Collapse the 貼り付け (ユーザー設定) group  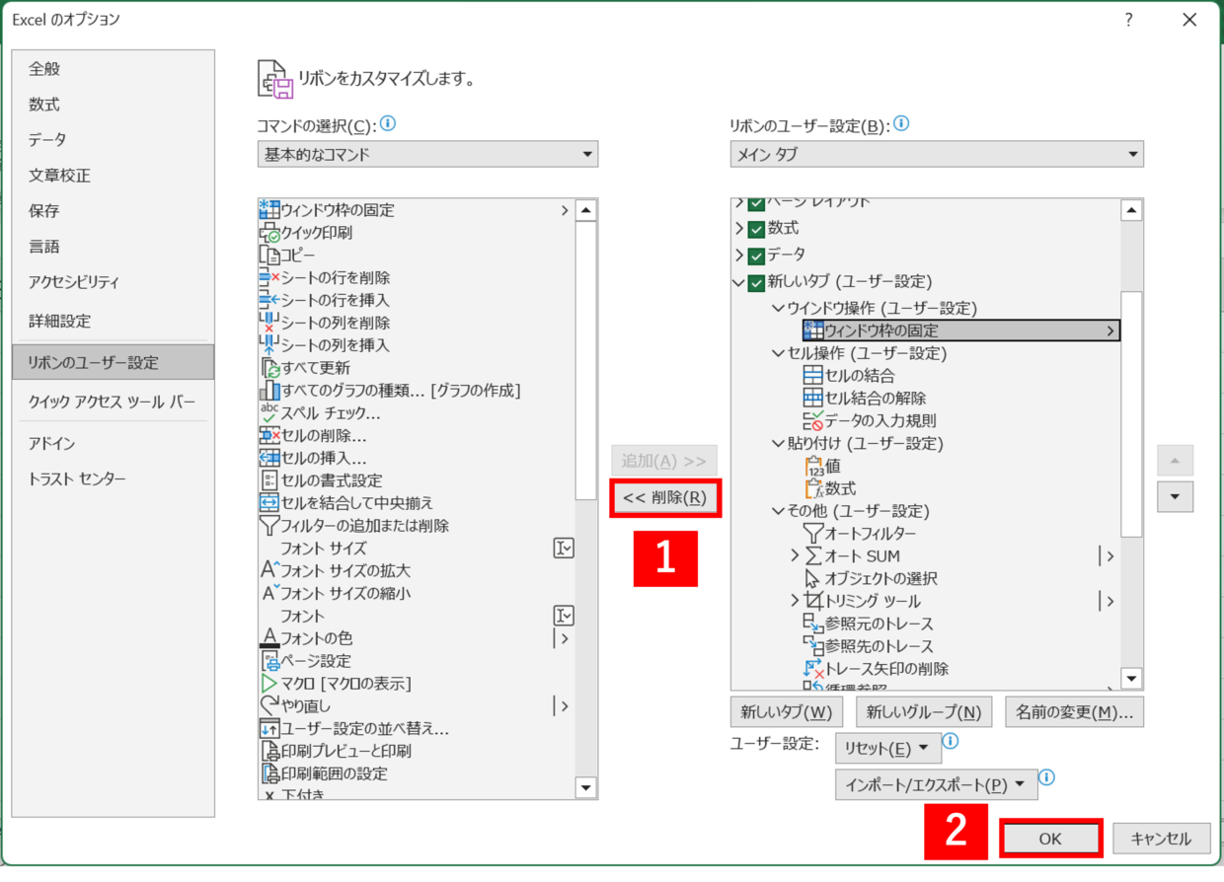tap(779, 444)
